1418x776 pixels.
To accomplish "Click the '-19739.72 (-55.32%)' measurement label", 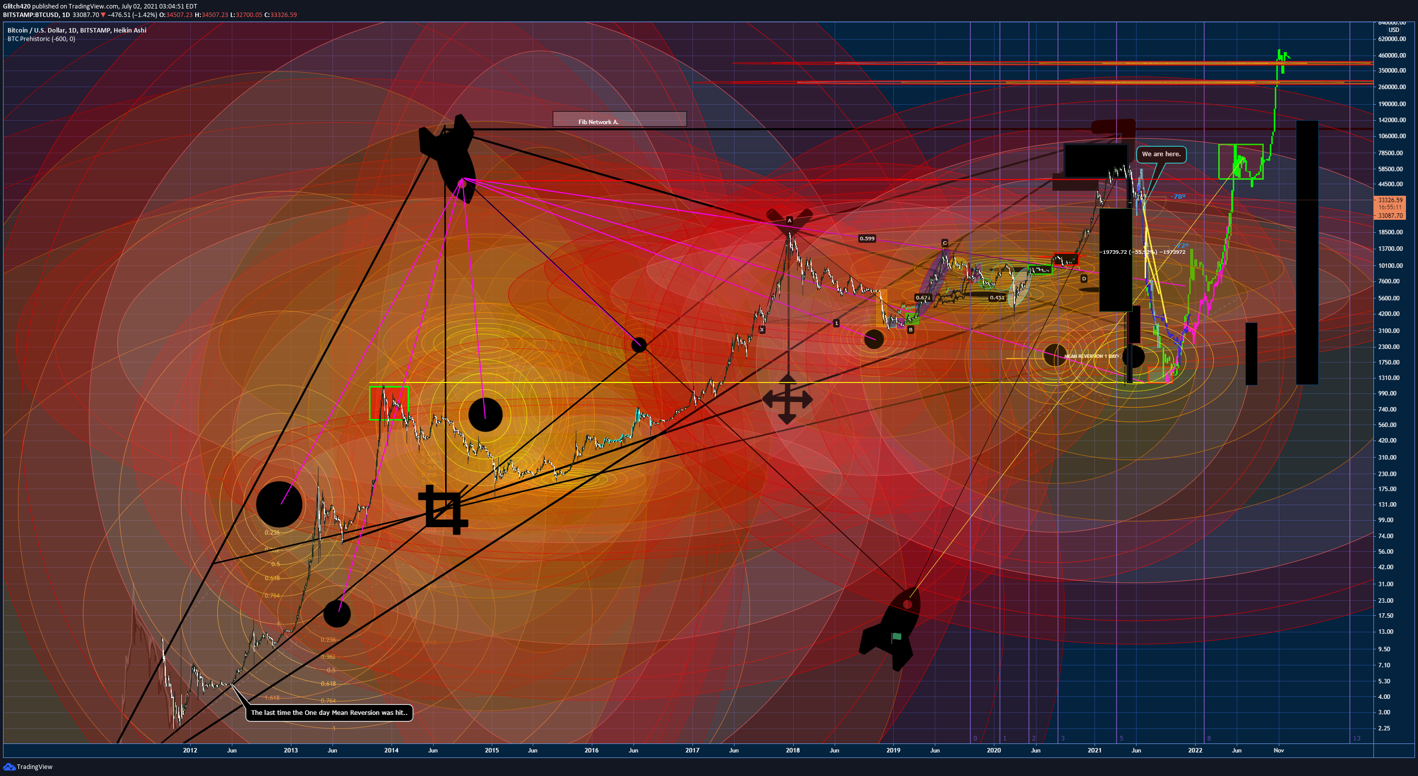I will point(1128,252).
